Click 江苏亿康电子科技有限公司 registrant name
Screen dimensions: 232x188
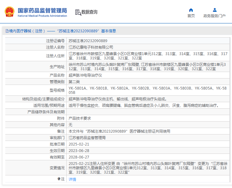pyautogui.click(x=91, y=47)
